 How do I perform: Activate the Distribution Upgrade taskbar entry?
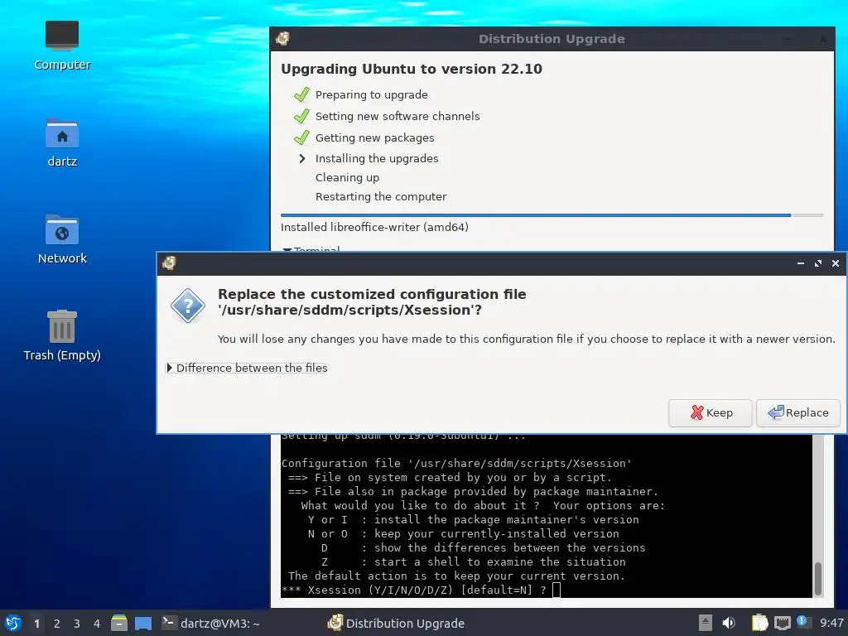coord(397,623)
